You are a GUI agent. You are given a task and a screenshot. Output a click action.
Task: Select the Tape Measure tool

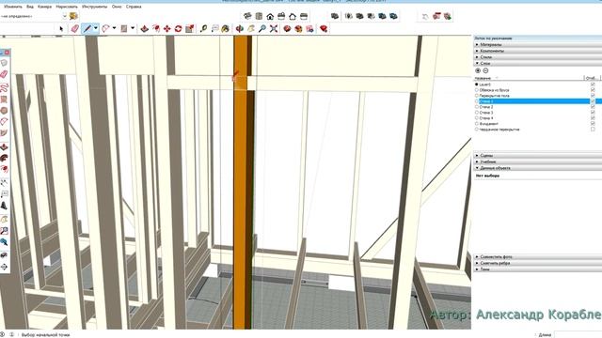point(203,29)
